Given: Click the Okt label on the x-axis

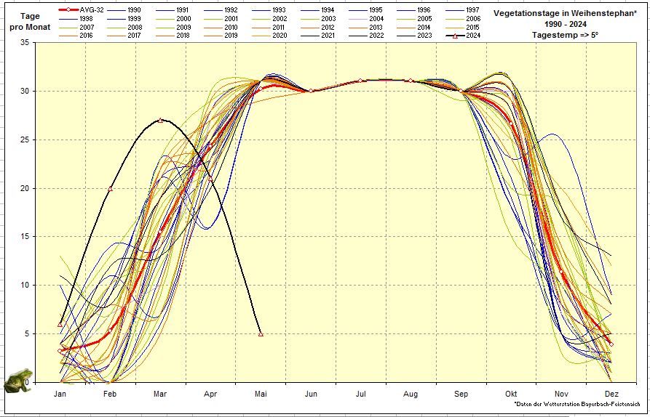Looking at the screenshot, I should point(511,393).
